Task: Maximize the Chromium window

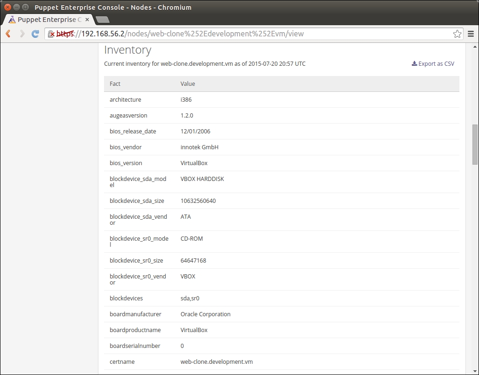Action: [x=25, y=7]
